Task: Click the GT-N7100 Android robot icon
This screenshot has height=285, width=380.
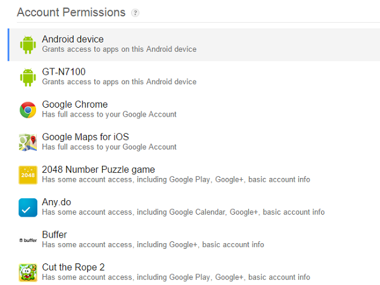Action: coord(28,77)
